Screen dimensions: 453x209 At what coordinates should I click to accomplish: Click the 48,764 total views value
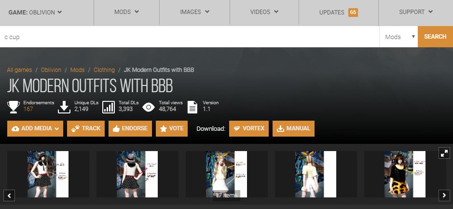[167, 109]
